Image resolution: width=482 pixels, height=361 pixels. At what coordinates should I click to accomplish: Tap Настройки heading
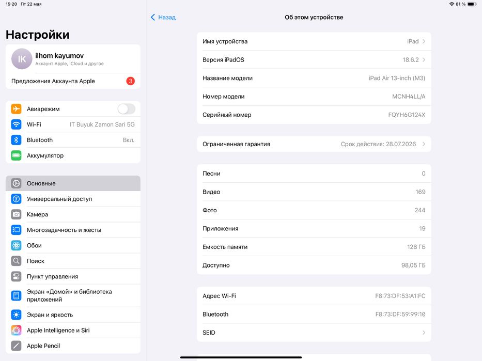(38, 35)
